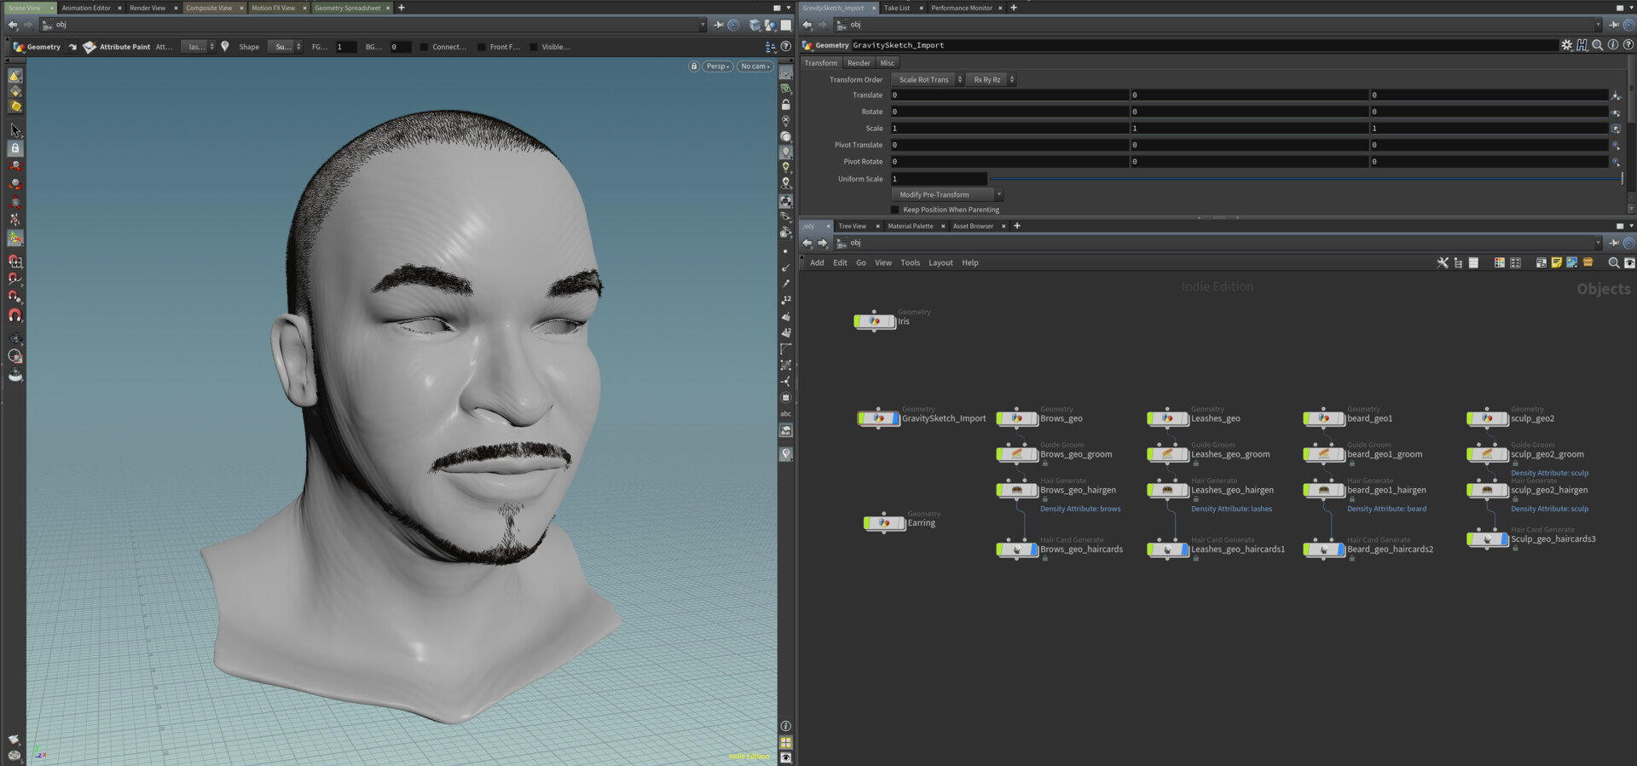The image size is (1637, 766).
Task: Toggle the Front F... checkbox
Action: [482, 47]
